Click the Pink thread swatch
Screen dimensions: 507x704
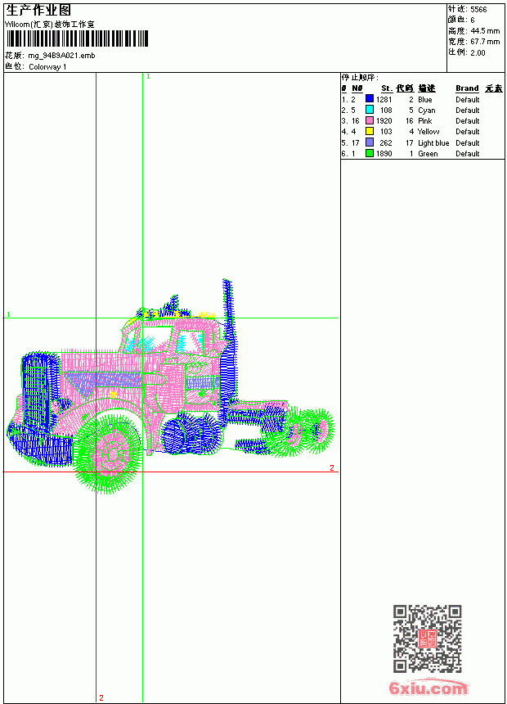coord(370,120)
